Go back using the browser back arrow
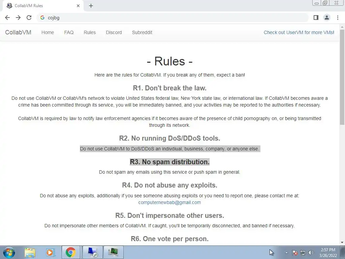The height and width of the screenshot is (259, 345). (7, 18)
